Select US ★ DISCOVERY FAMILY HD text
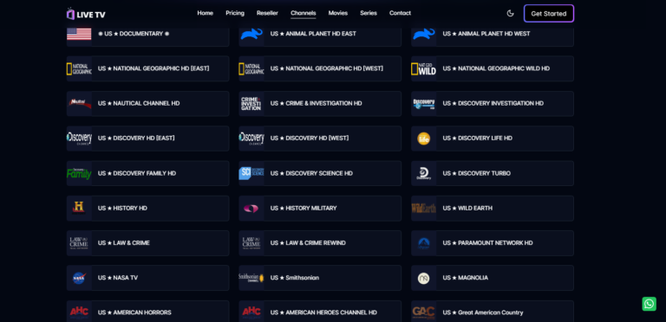 (137, 173)
